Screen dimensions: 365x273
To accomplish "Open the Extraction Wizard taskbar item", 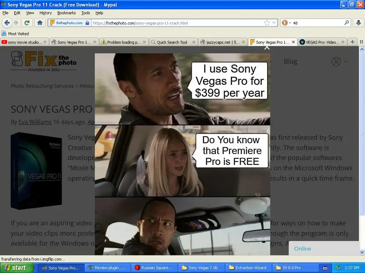I will point(248,268).
